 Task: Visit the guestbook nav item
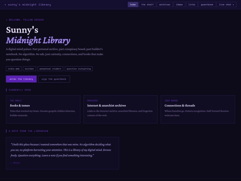tap(207, 4)
